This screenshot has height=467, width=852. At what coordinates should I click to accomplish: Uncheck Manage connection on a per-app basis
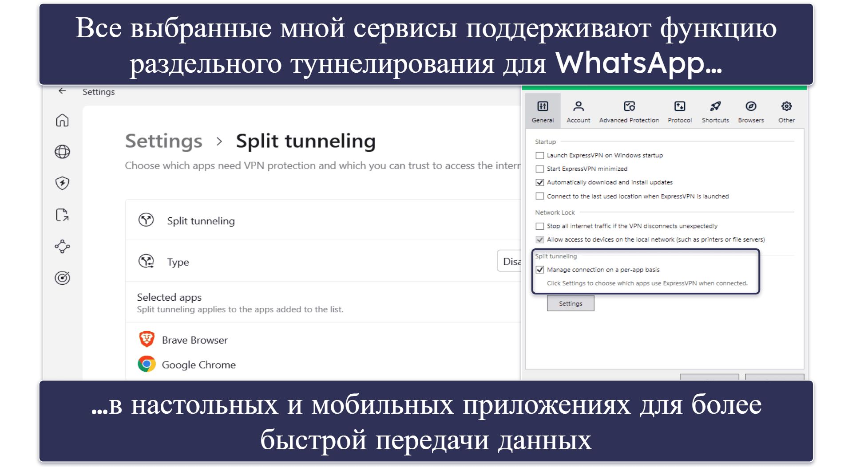tap(540, 270)
